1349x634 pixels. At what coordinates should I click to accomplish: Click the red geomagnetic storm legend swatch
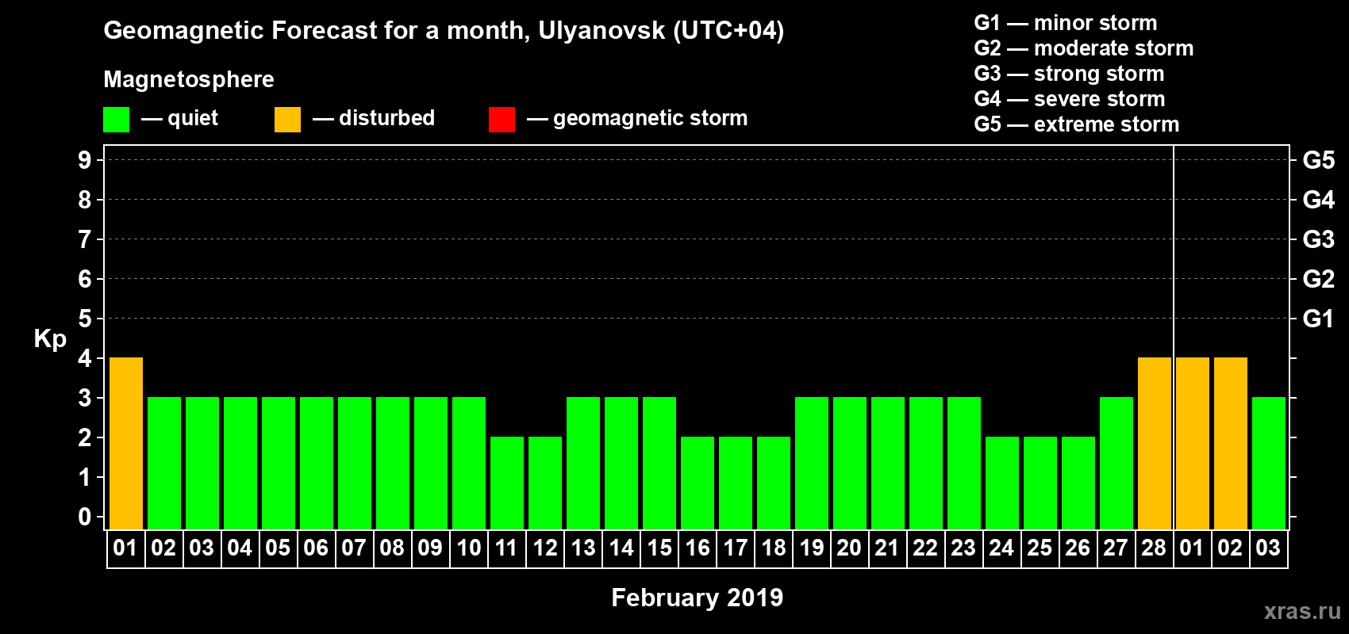coord(502,120)
